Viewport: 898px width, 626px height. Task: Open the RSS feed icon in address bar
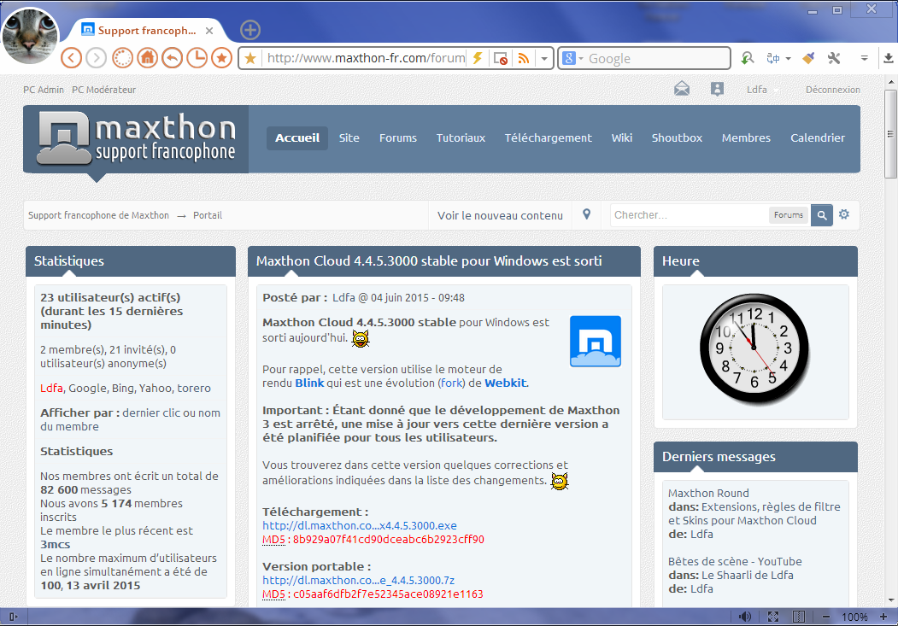click(x=523, y=58)
